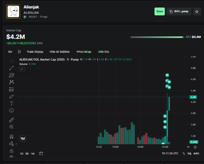204x164 pixels.
Task: Click the 4.3M current price label
Action: click(x=193, y=97)
